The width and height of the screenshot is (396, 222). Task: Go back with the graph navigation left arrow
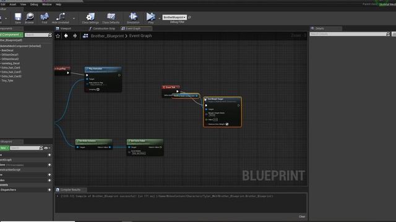pyautogui.click(x=66, y=36)
